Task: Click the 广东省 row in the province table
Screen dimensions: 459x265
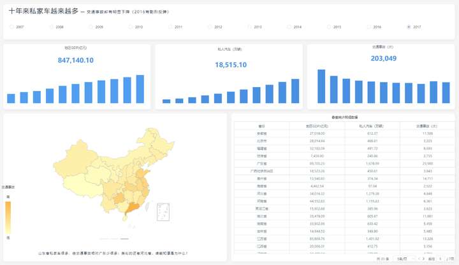Action: pos(344,164)
